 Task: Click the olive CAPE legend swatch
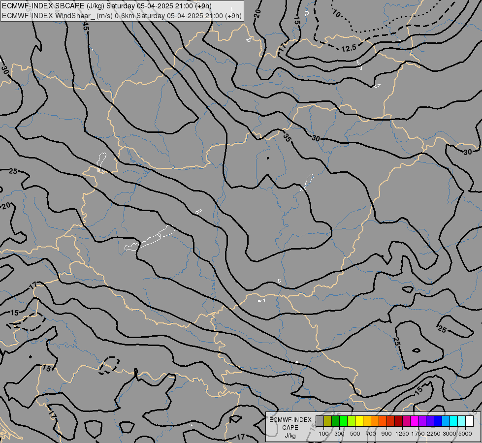click(328, 421)
